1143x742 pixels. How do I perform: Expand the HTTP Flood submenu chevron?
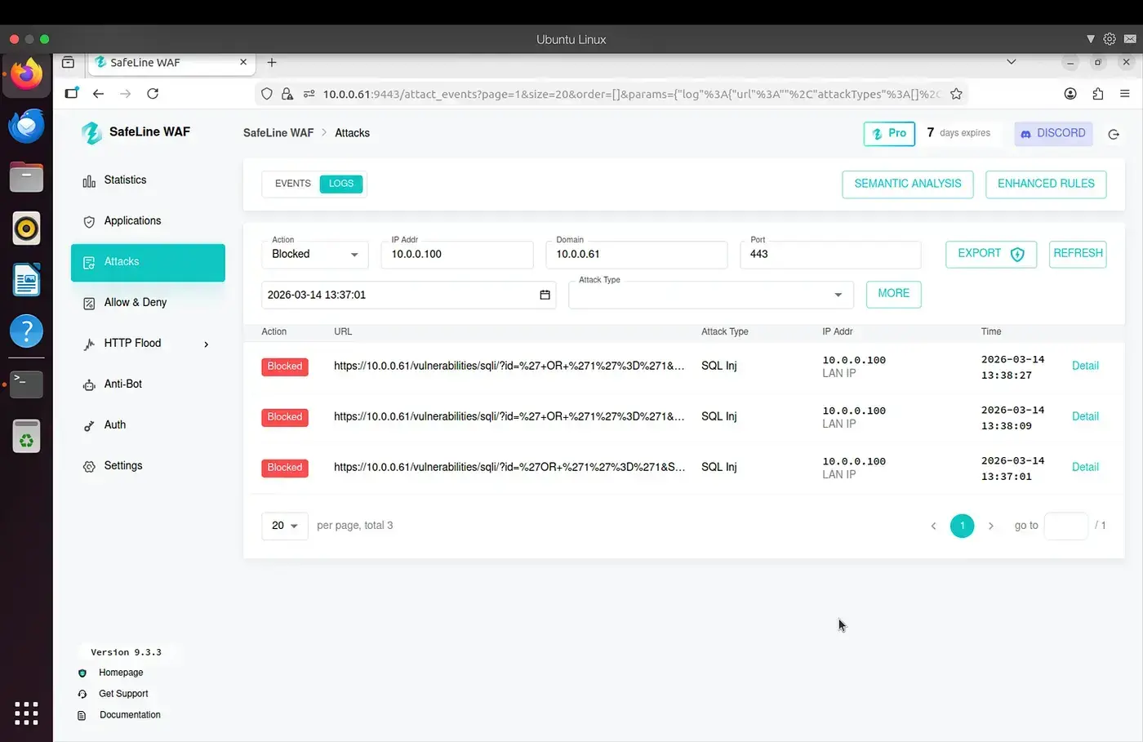(x=206, y=344)
